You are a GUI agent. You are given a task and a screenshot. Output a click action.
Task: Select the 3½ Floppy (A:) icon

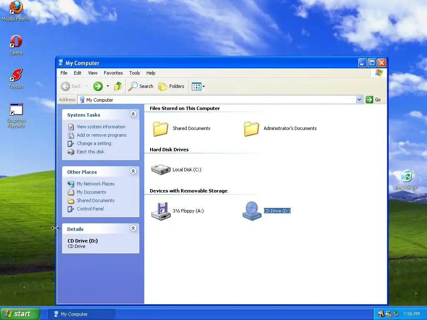tap(161, 211)
